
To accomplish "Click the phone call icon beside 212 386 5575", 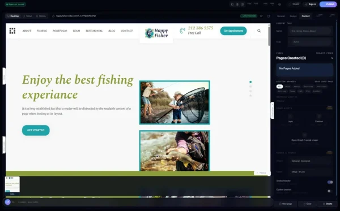I will tap(182, 31).
